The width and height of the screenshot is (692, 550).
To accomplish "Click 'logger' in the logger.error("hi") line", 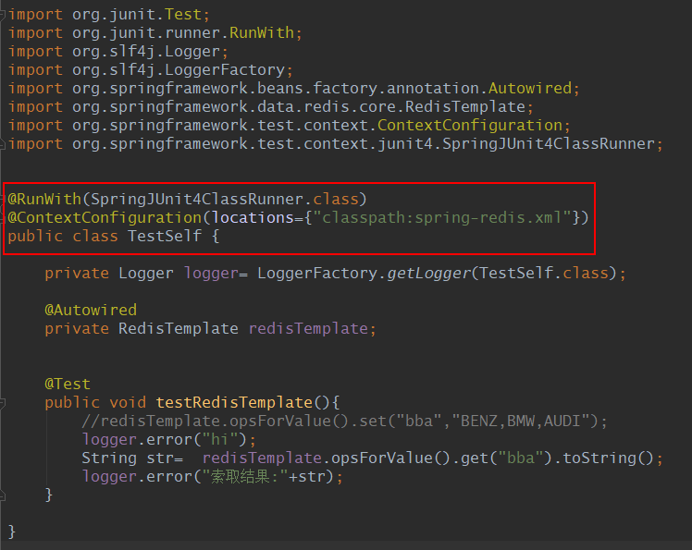I will tap(109, 439).
